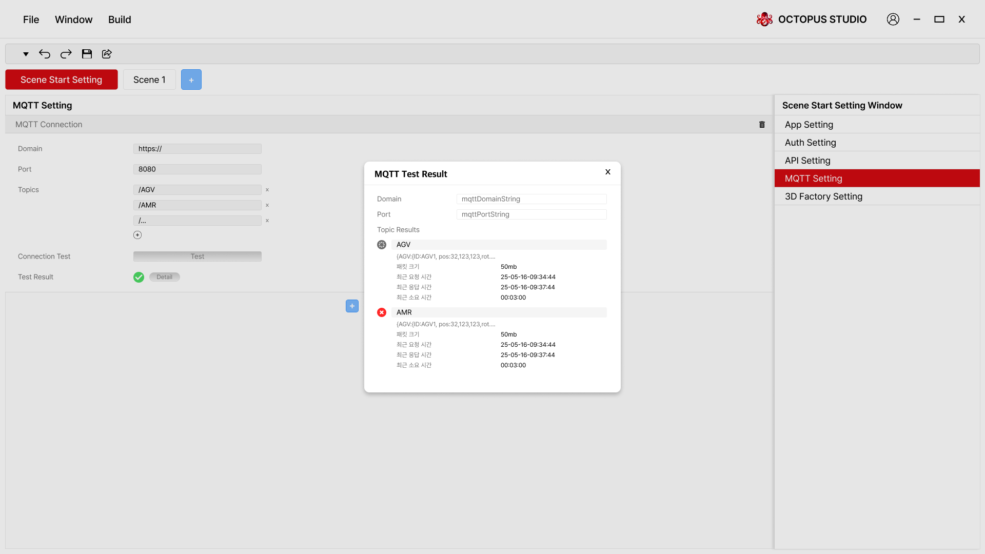Click the Port input field showing 8080
This screenshot has width=985, height=554.
point(197,169)
